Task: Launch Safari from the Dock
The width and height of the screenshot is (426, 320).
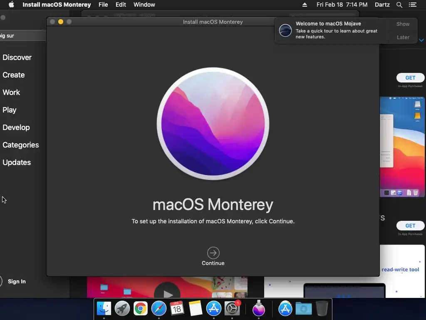Action: click(159, 309)
